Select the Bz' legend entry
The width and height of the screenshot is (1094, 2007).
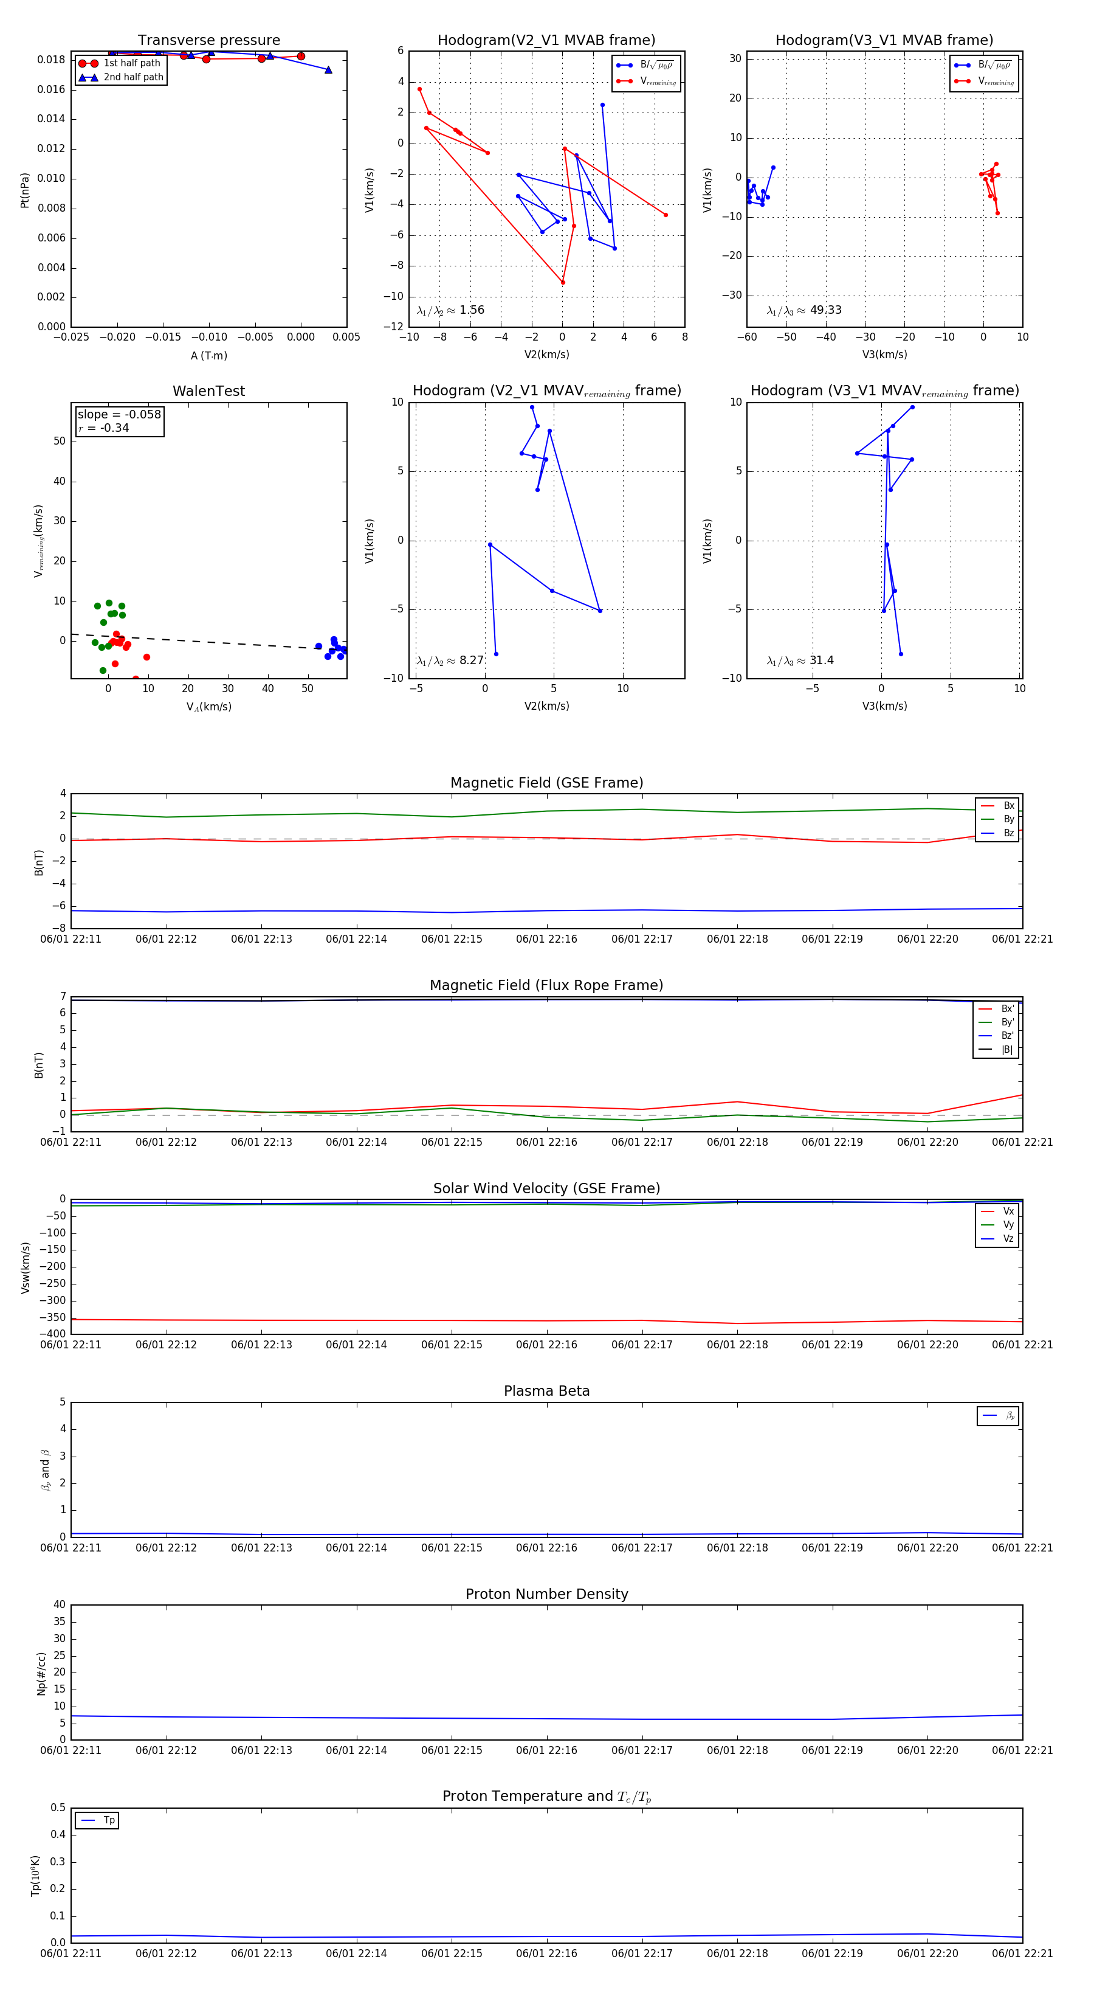coord(997,1036)
